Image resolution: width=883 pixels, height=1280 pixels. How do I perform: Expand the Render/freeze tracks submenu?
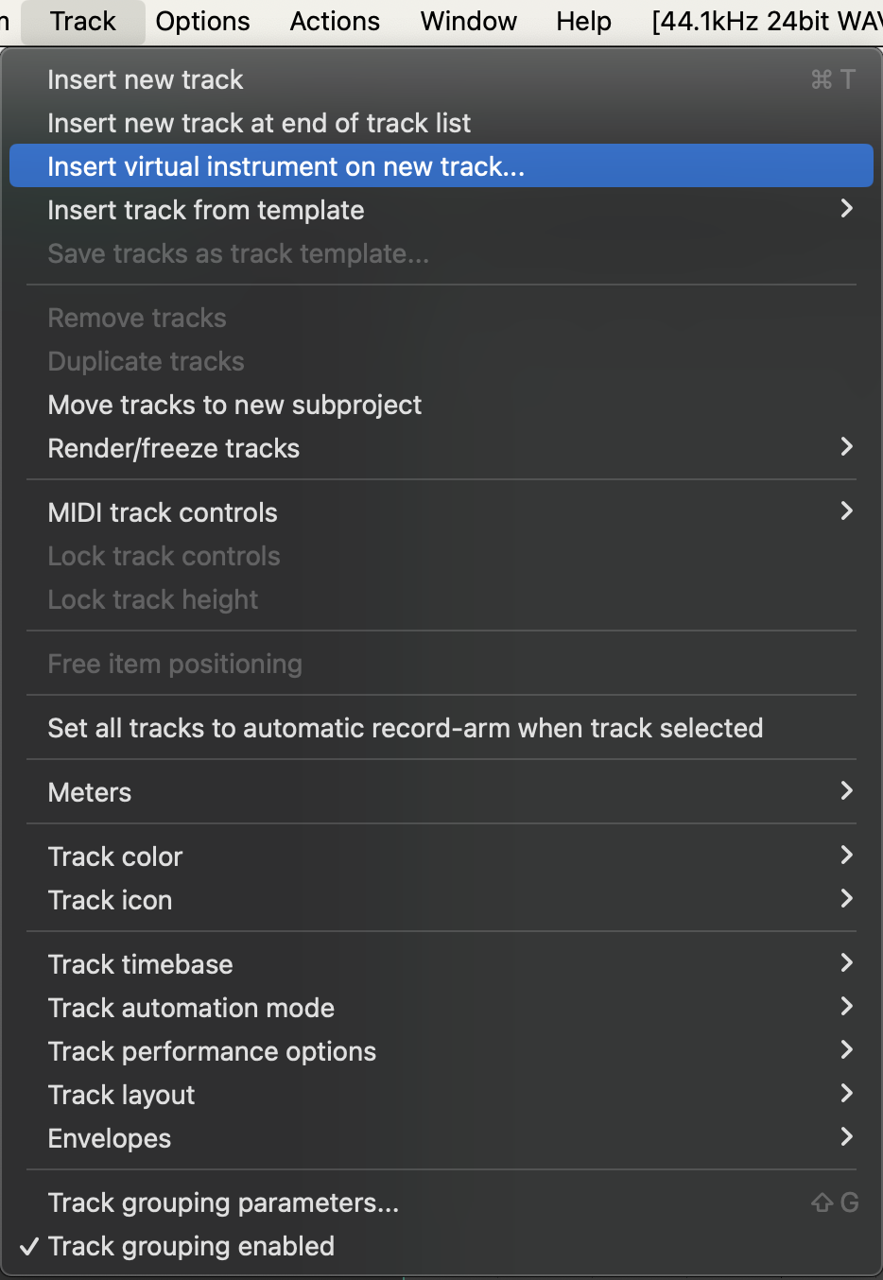click(174, 448)
